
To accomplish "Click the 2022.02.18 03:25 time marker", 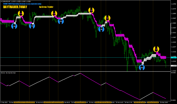I will coord(29,103).
